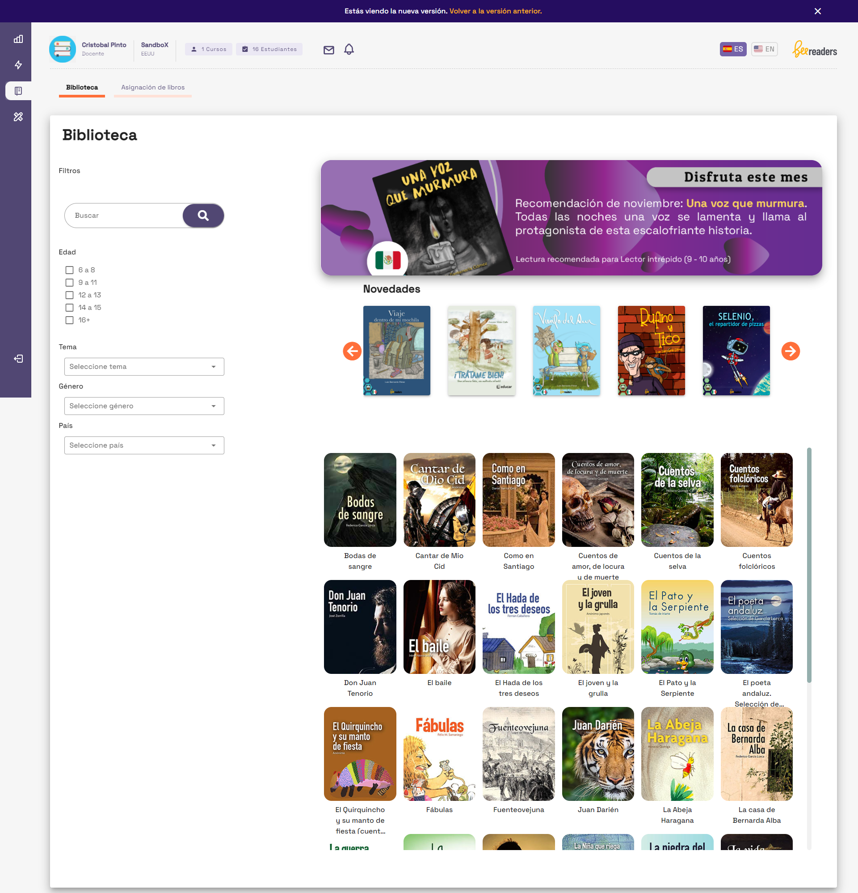
Task: Click the Buscar search field
Action: 124,216
